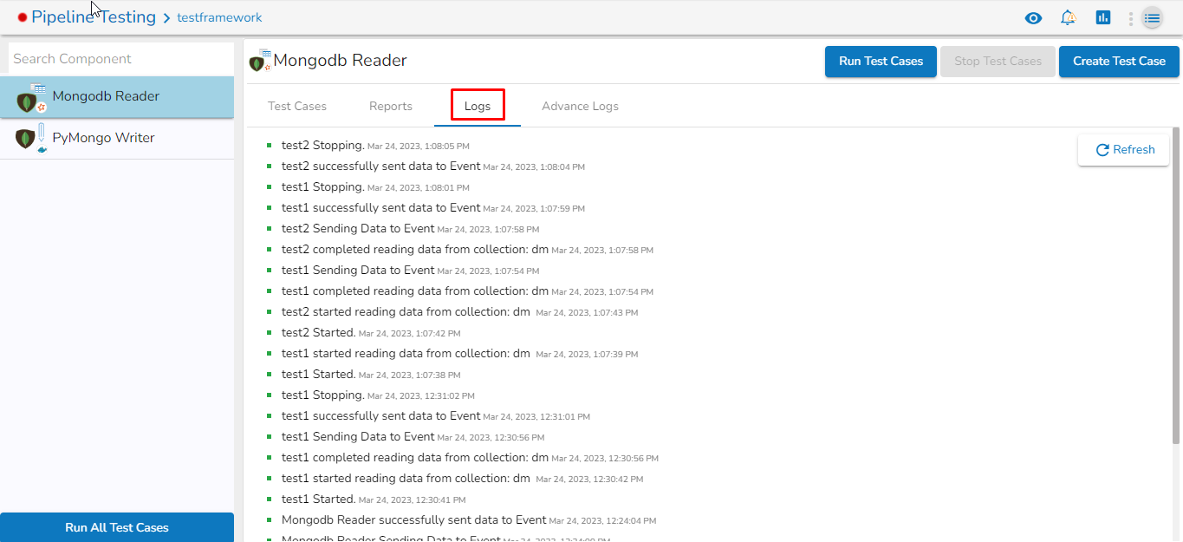1183x542 pixels.
Task: Open the testframework breadcrumb link
Action: coord(219,18)
